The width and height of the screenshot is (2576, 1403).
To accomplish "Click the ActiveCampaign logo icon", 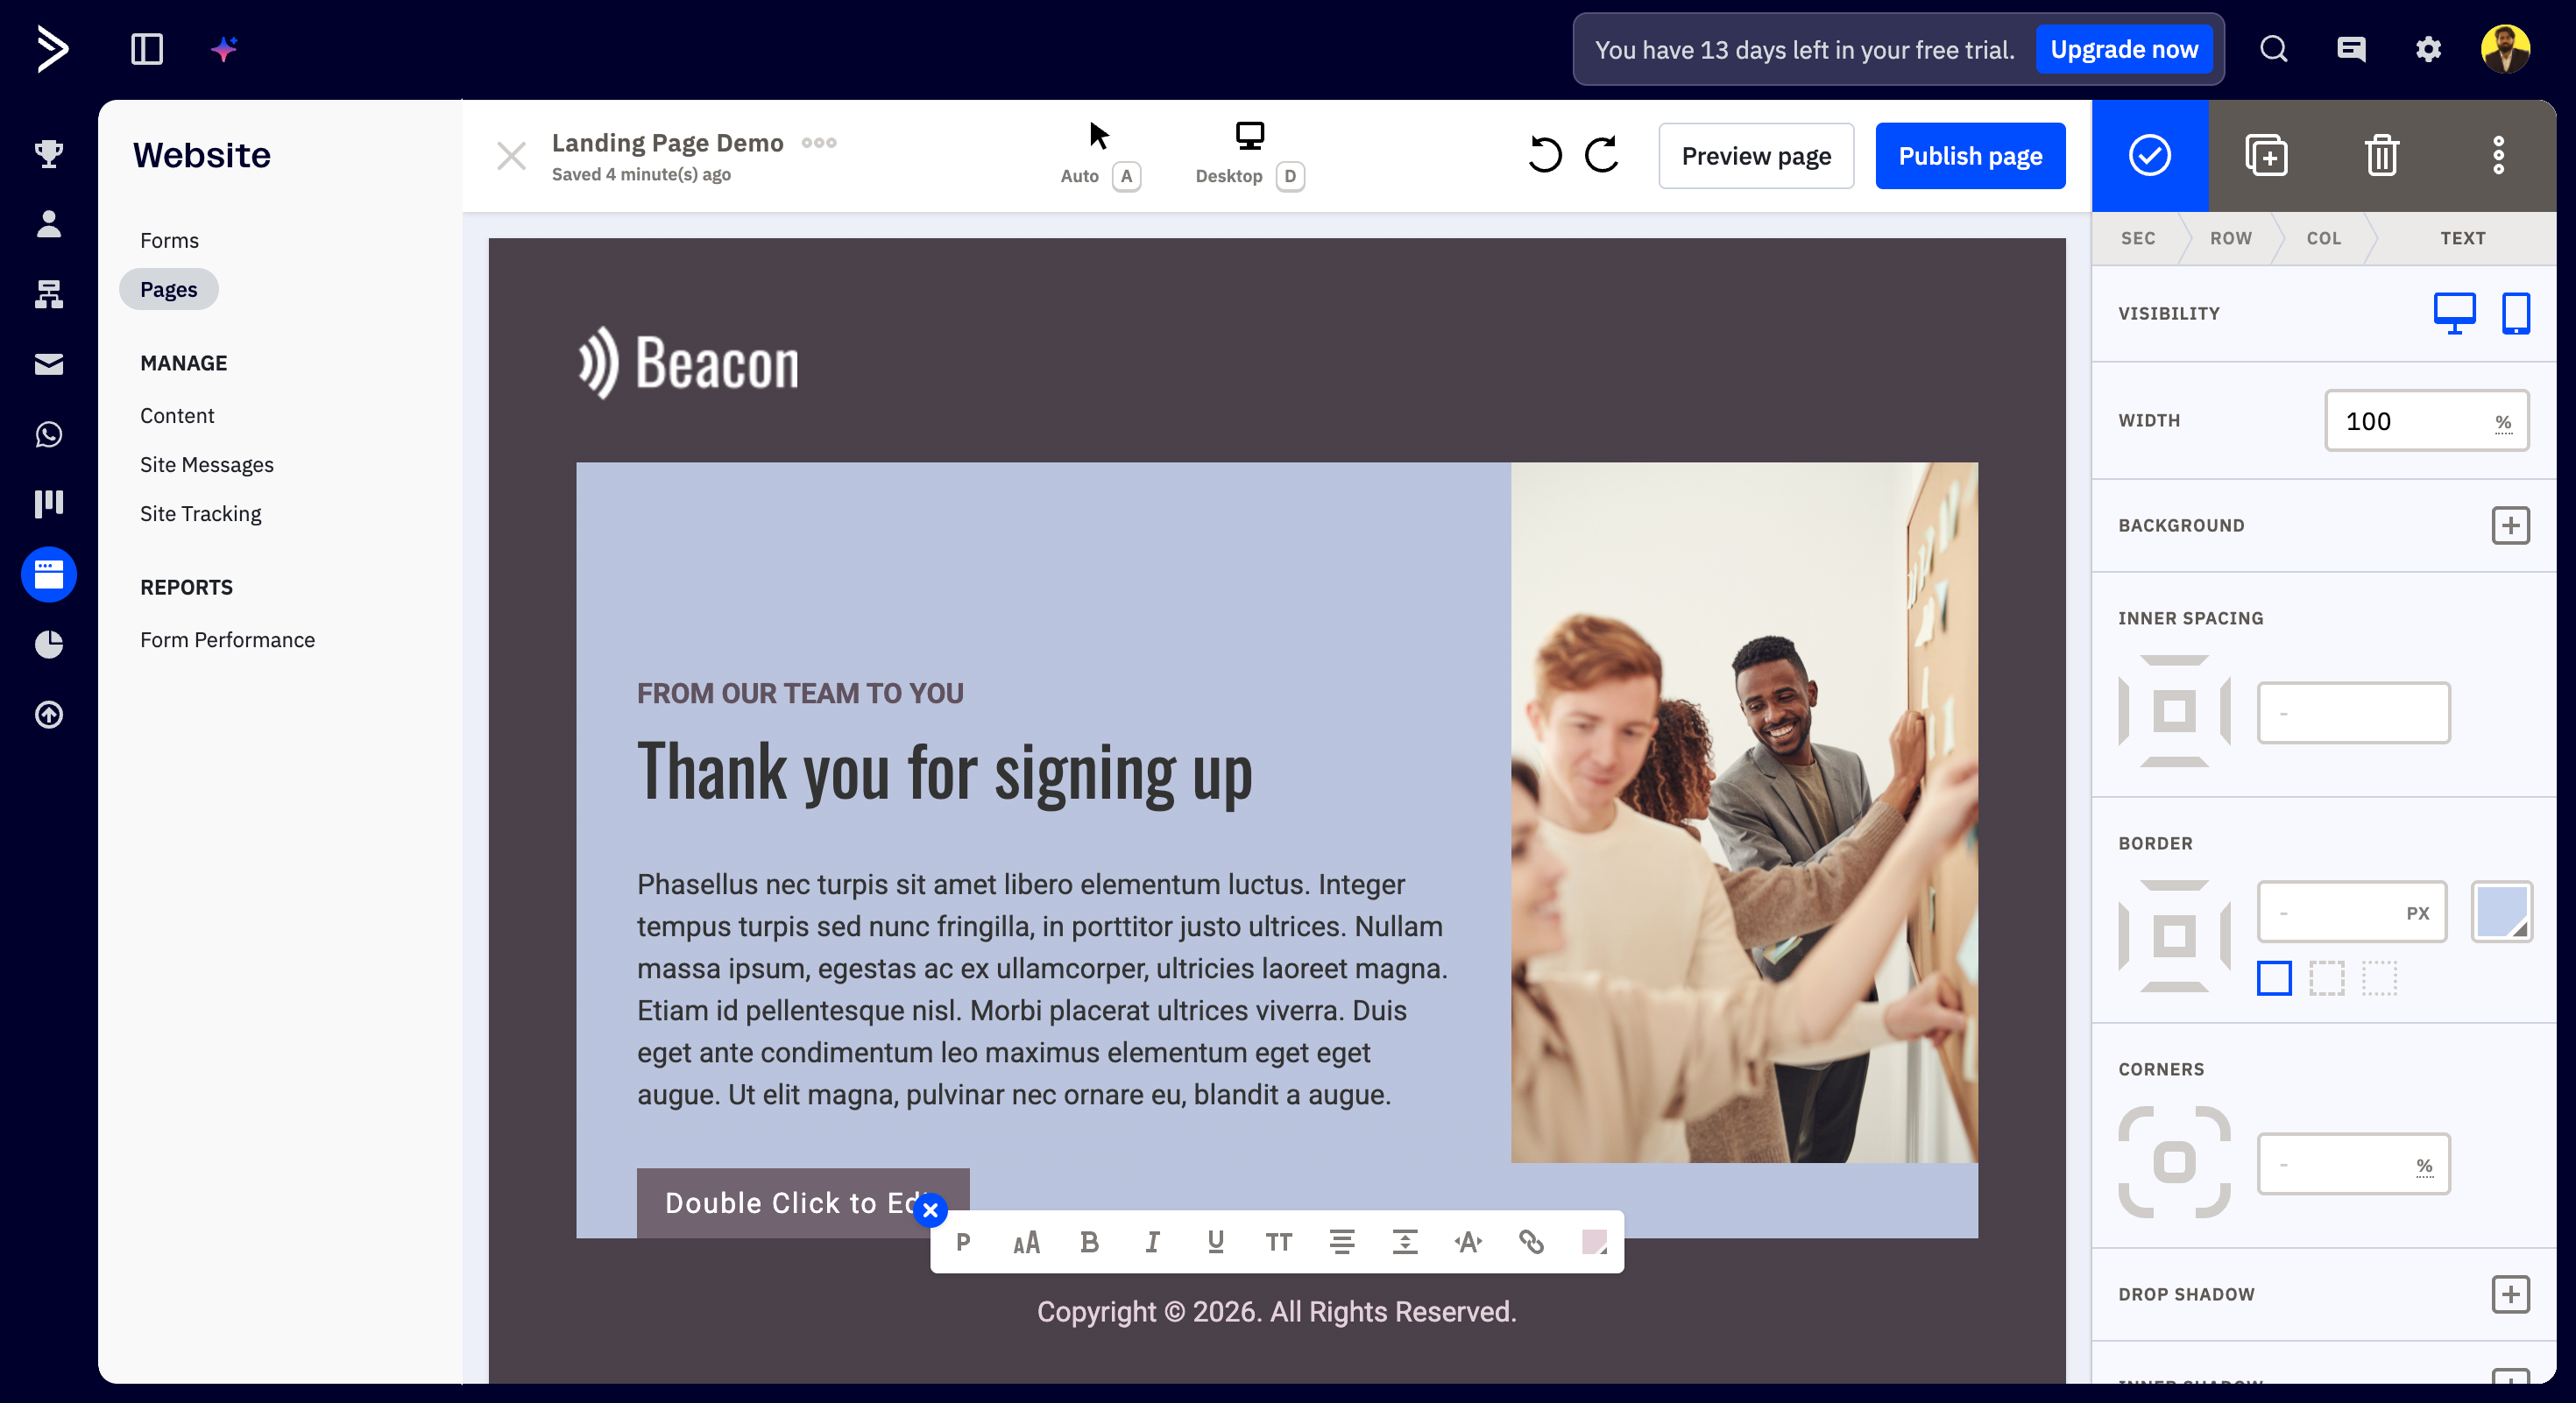I will pyautogui.click(x=51, y=49).
